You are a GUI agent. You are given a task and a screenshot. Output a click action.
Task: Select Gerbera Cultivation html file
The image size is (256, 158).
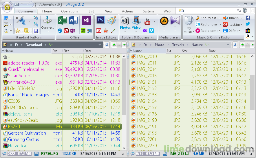61,133
